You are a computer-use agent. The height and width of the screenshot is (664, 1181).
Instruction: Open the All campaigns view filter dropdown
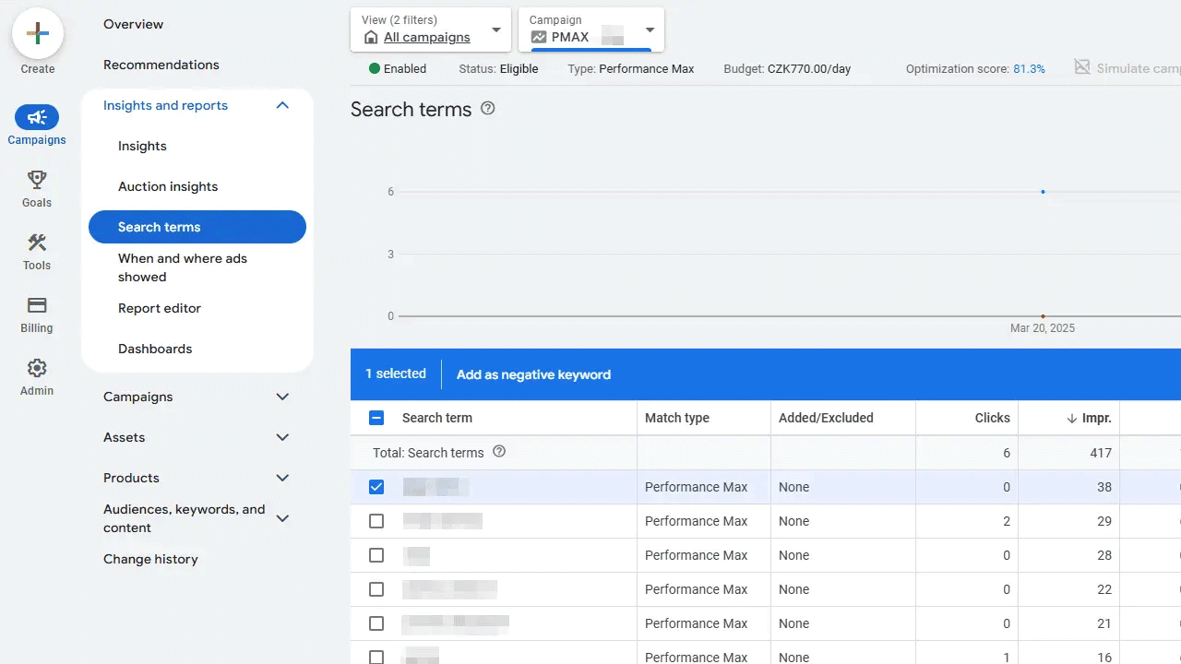point(495,29)
